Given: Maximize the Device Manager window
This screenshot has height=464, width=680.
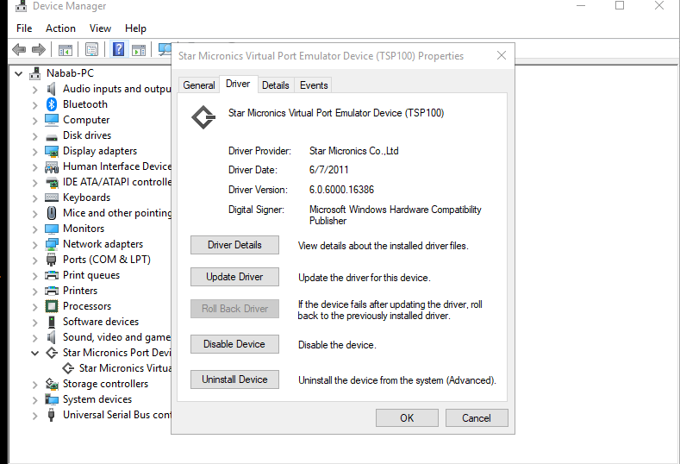Looking at the screenshot, I should coord(620,6).
